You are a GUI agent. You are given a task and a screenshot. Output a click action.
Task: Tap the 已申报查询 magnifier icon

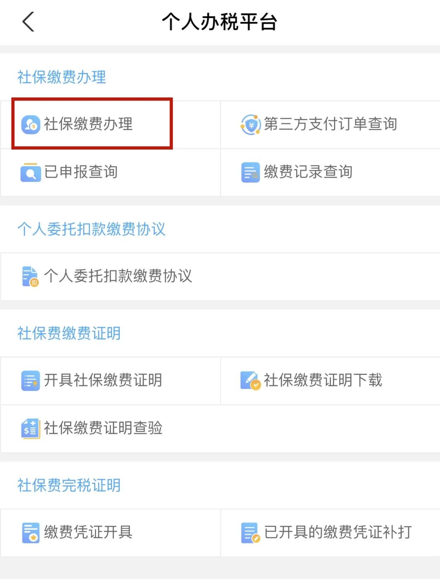click(31, 172)
